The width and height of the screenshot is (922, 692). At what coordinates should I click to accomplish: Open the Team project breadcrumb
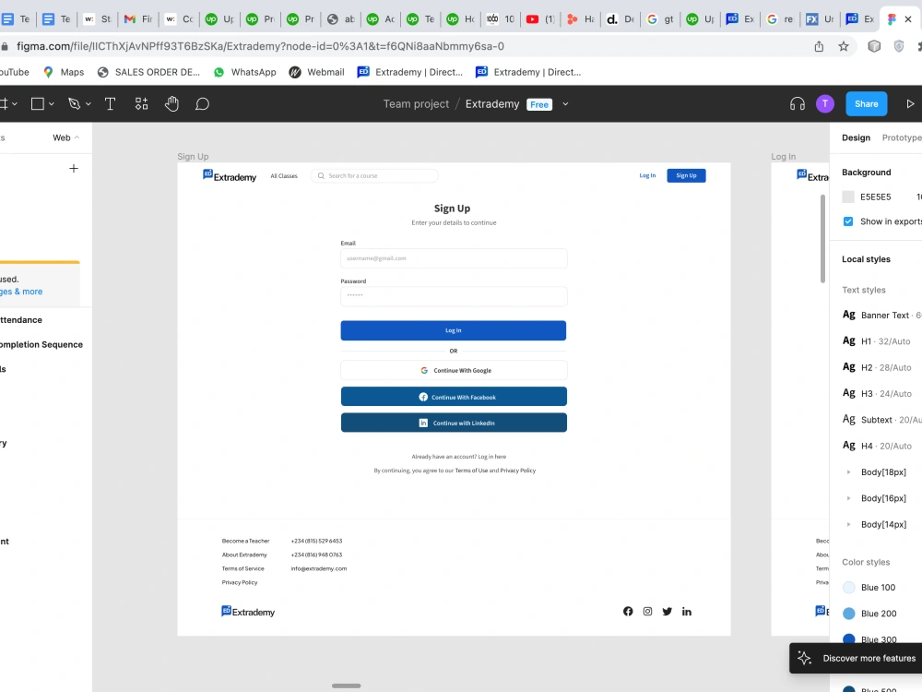pyautogui.click(x=416, y=104)
